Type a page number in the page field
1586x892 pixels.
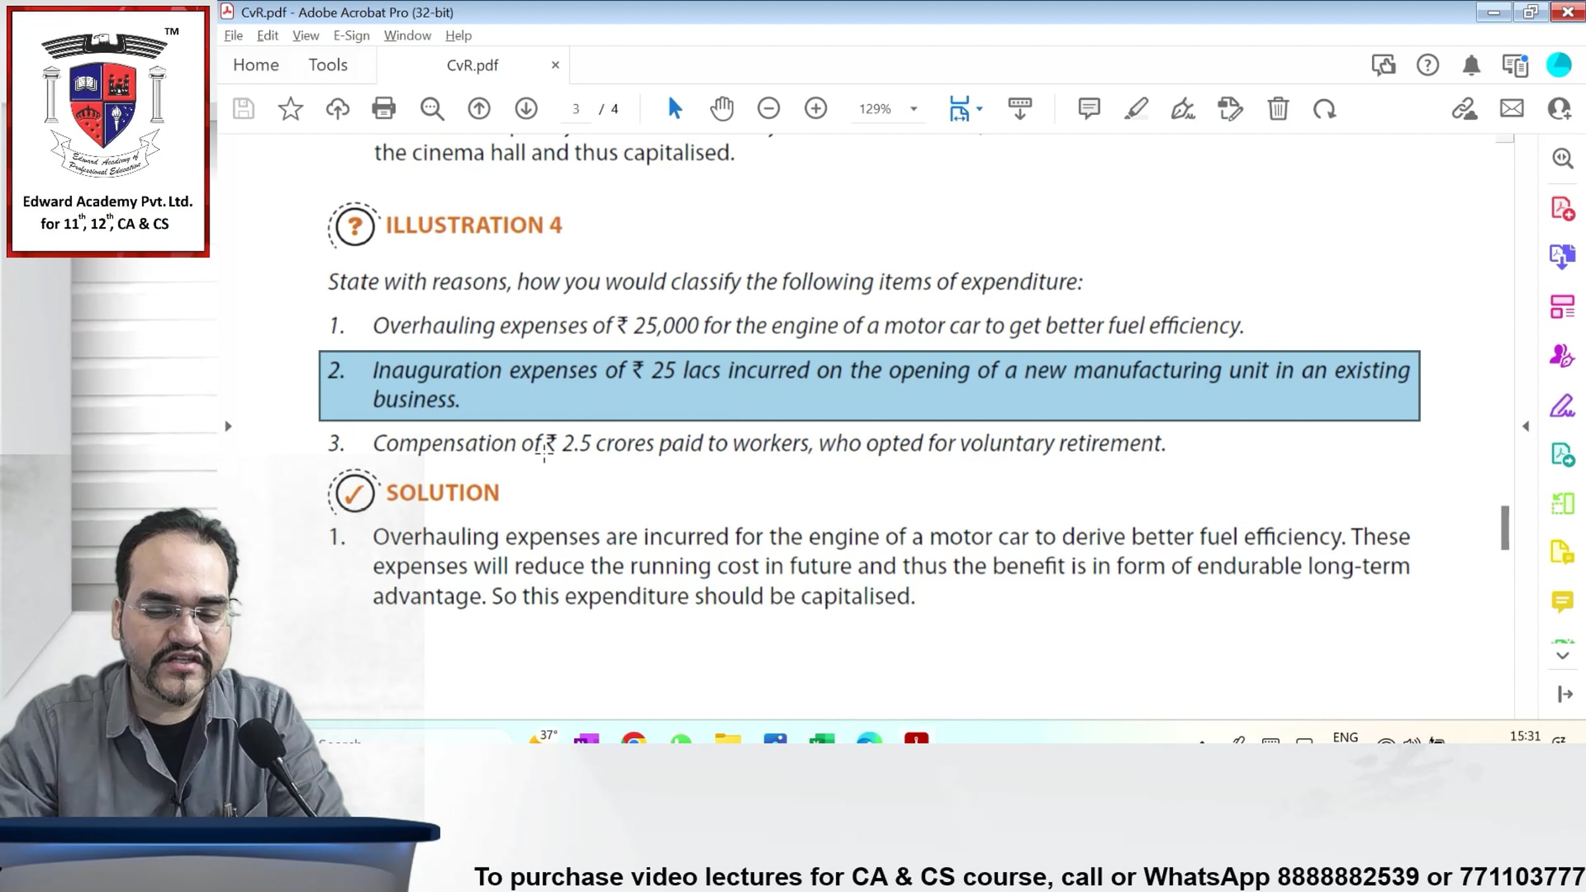click(576, 108)
